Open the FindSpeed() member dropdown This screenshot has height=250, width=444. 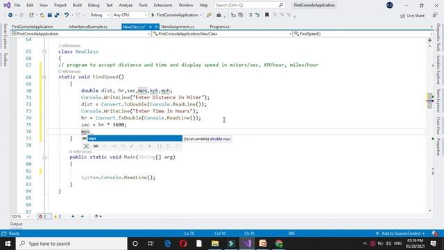[x=363, y=34]
